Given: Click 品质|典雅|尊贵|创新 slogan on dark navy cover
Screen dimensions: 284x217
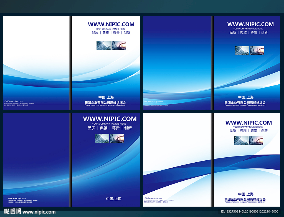Looking at the screenshot, I should (x=110, y=128).
